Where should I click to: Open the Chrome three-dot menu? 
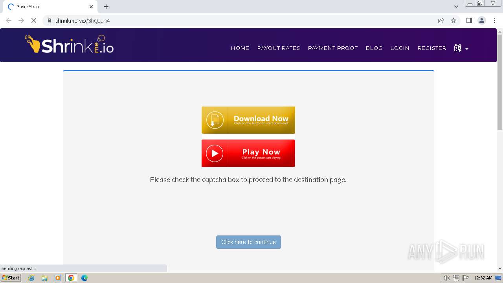point(495,20)
